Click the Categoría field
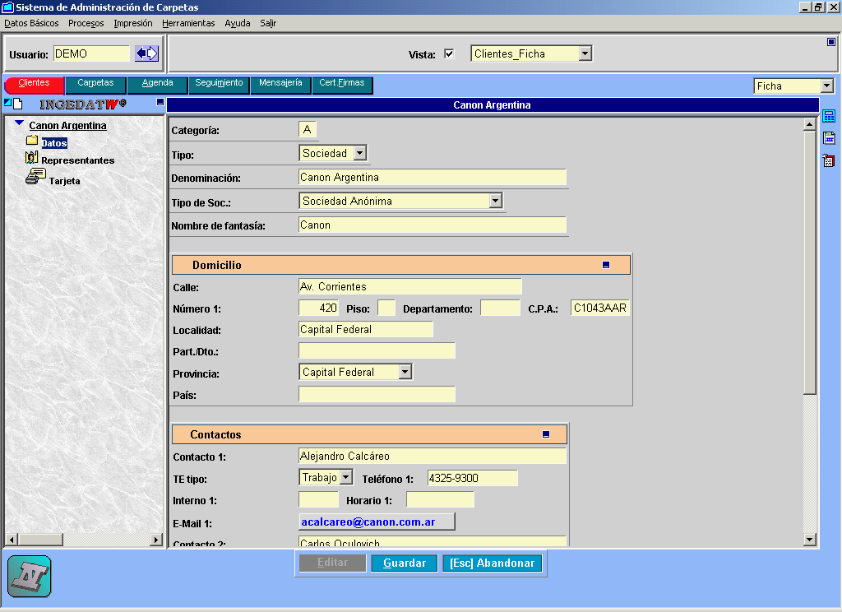Image resolution: width=842 pixels, height=612 pixels. pyautogui.click(x=308, y=129)
